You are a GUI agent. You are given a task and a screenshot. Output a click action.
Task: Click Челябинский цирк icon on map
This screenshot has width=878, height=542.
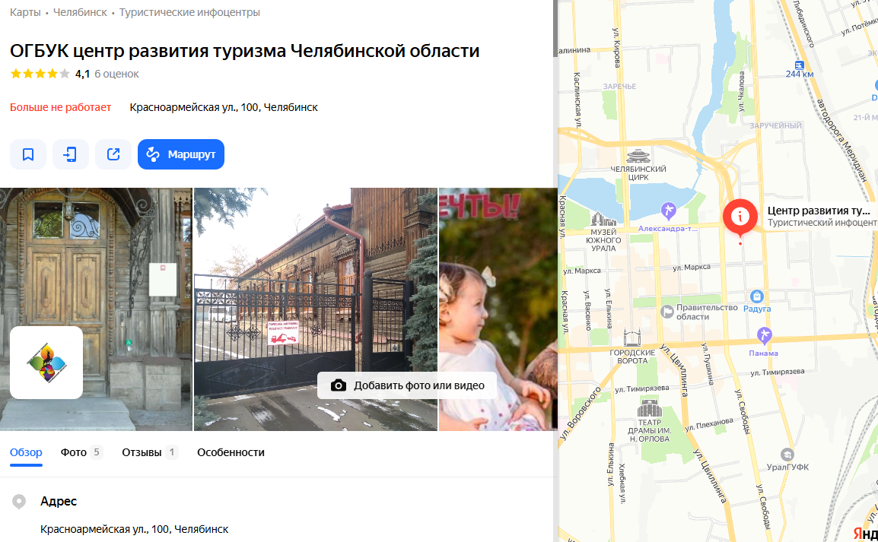coord(638,156)
